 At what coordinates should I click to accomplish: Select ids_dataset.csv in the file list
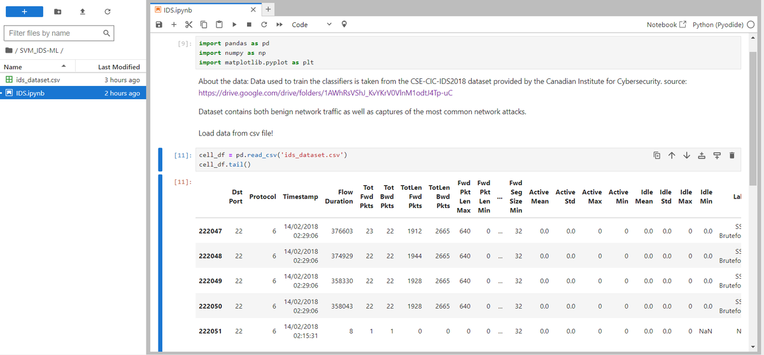pyautogui.click(x=73, y=80)
